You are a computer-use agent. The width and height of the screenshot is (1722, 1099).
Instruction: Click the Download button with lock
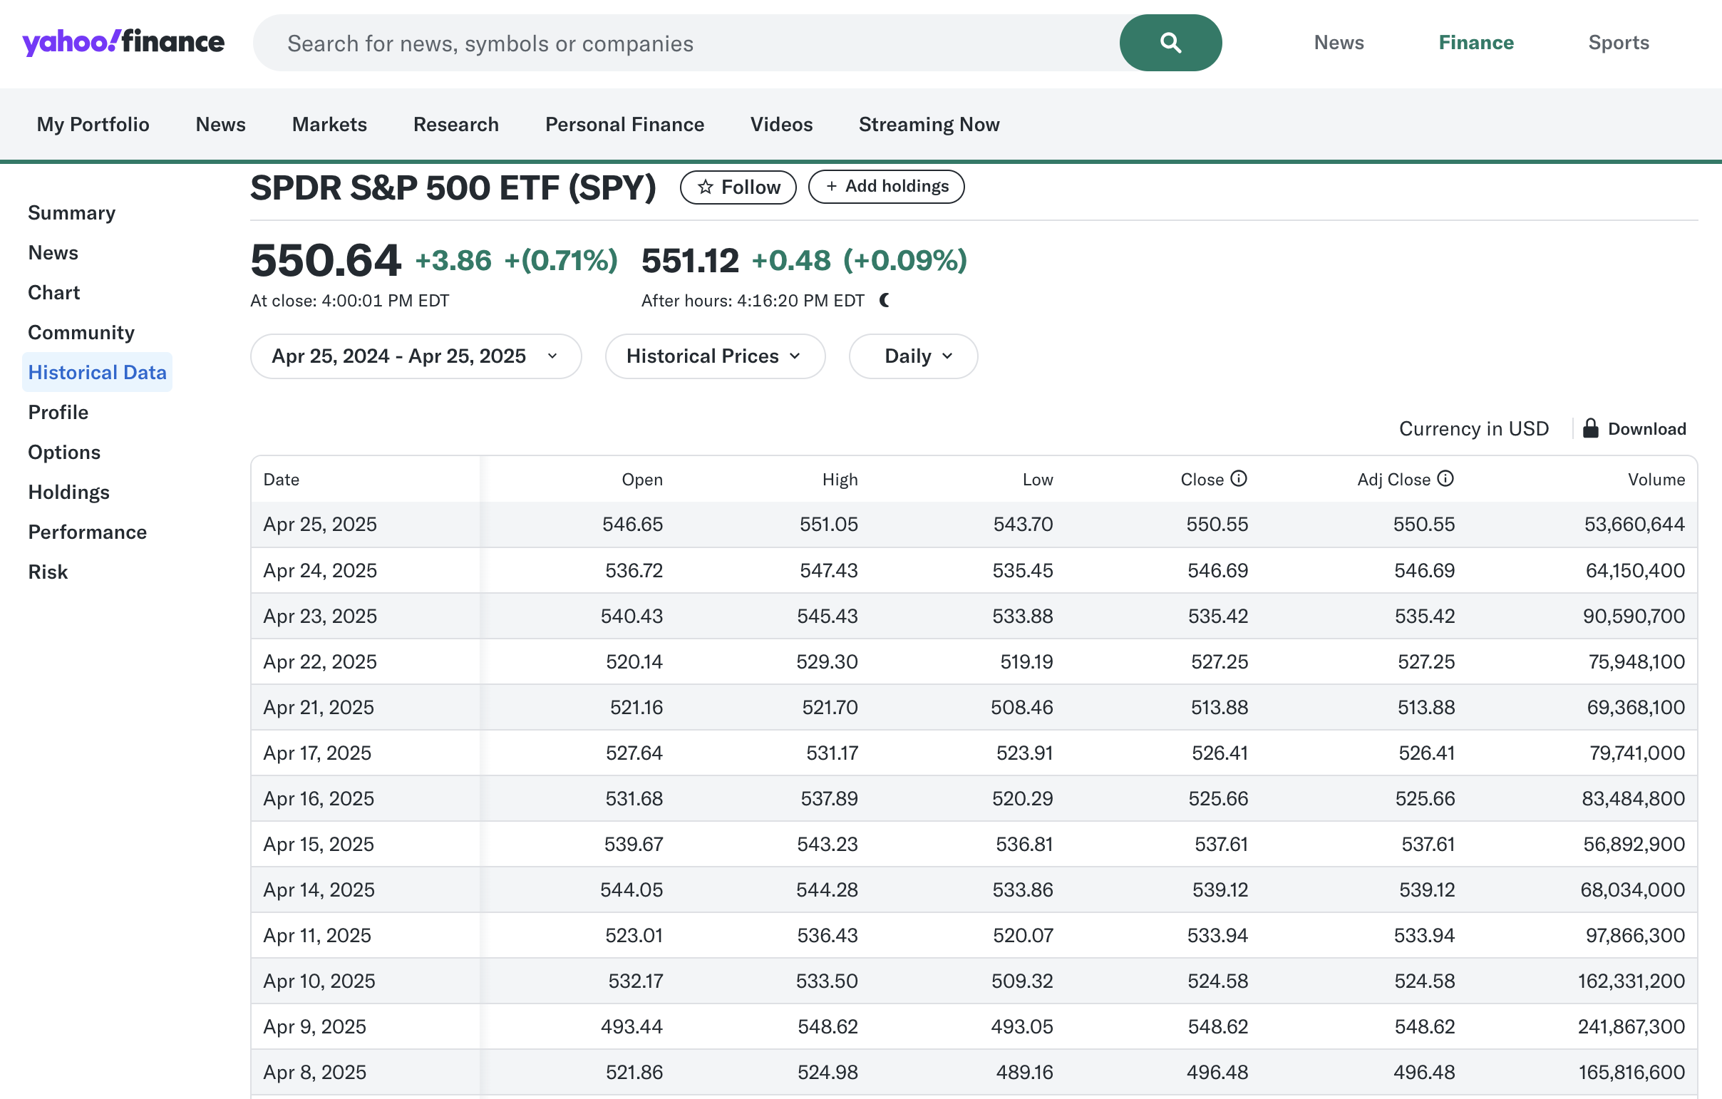point(1634,428)
